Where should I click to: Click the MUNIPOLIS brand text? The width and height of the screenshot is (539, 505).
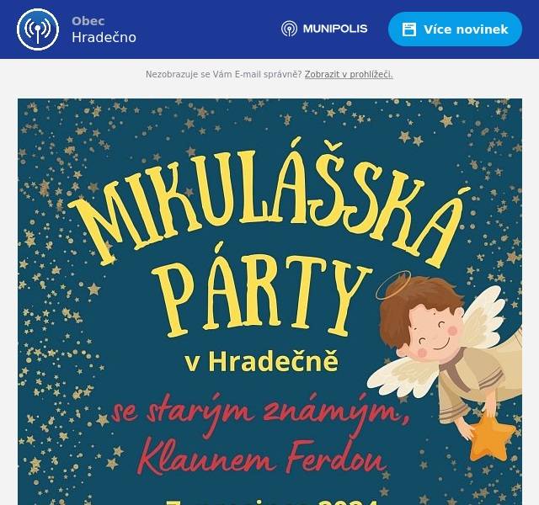(x=335, y=29)
